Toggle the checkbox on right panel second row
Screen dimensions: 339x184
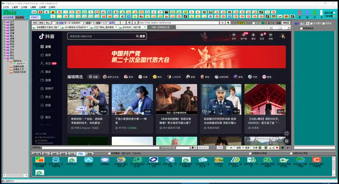click(301, 28)
